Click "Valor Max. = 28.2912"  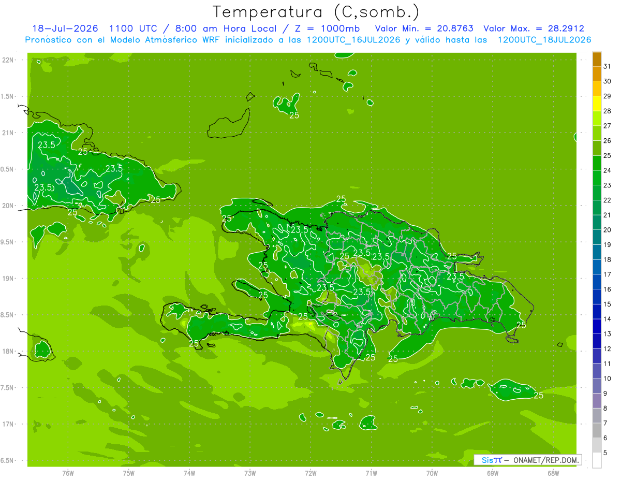534,28
